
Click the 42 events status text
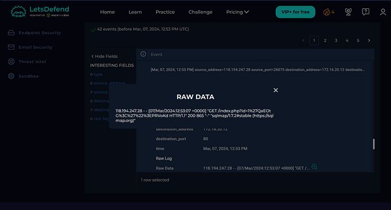click(143, 29)
